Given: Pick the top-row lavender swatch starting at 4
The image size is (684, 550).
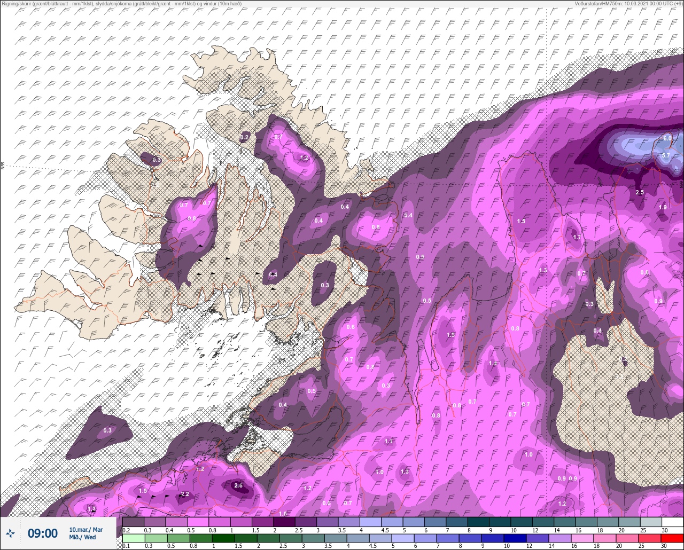Looking at the screenshot, I should pyautogui.click(x=370, y=522).
